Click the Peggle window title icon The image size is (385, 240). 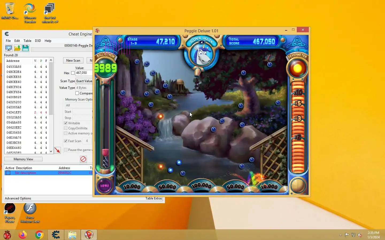tap(97, 31)
